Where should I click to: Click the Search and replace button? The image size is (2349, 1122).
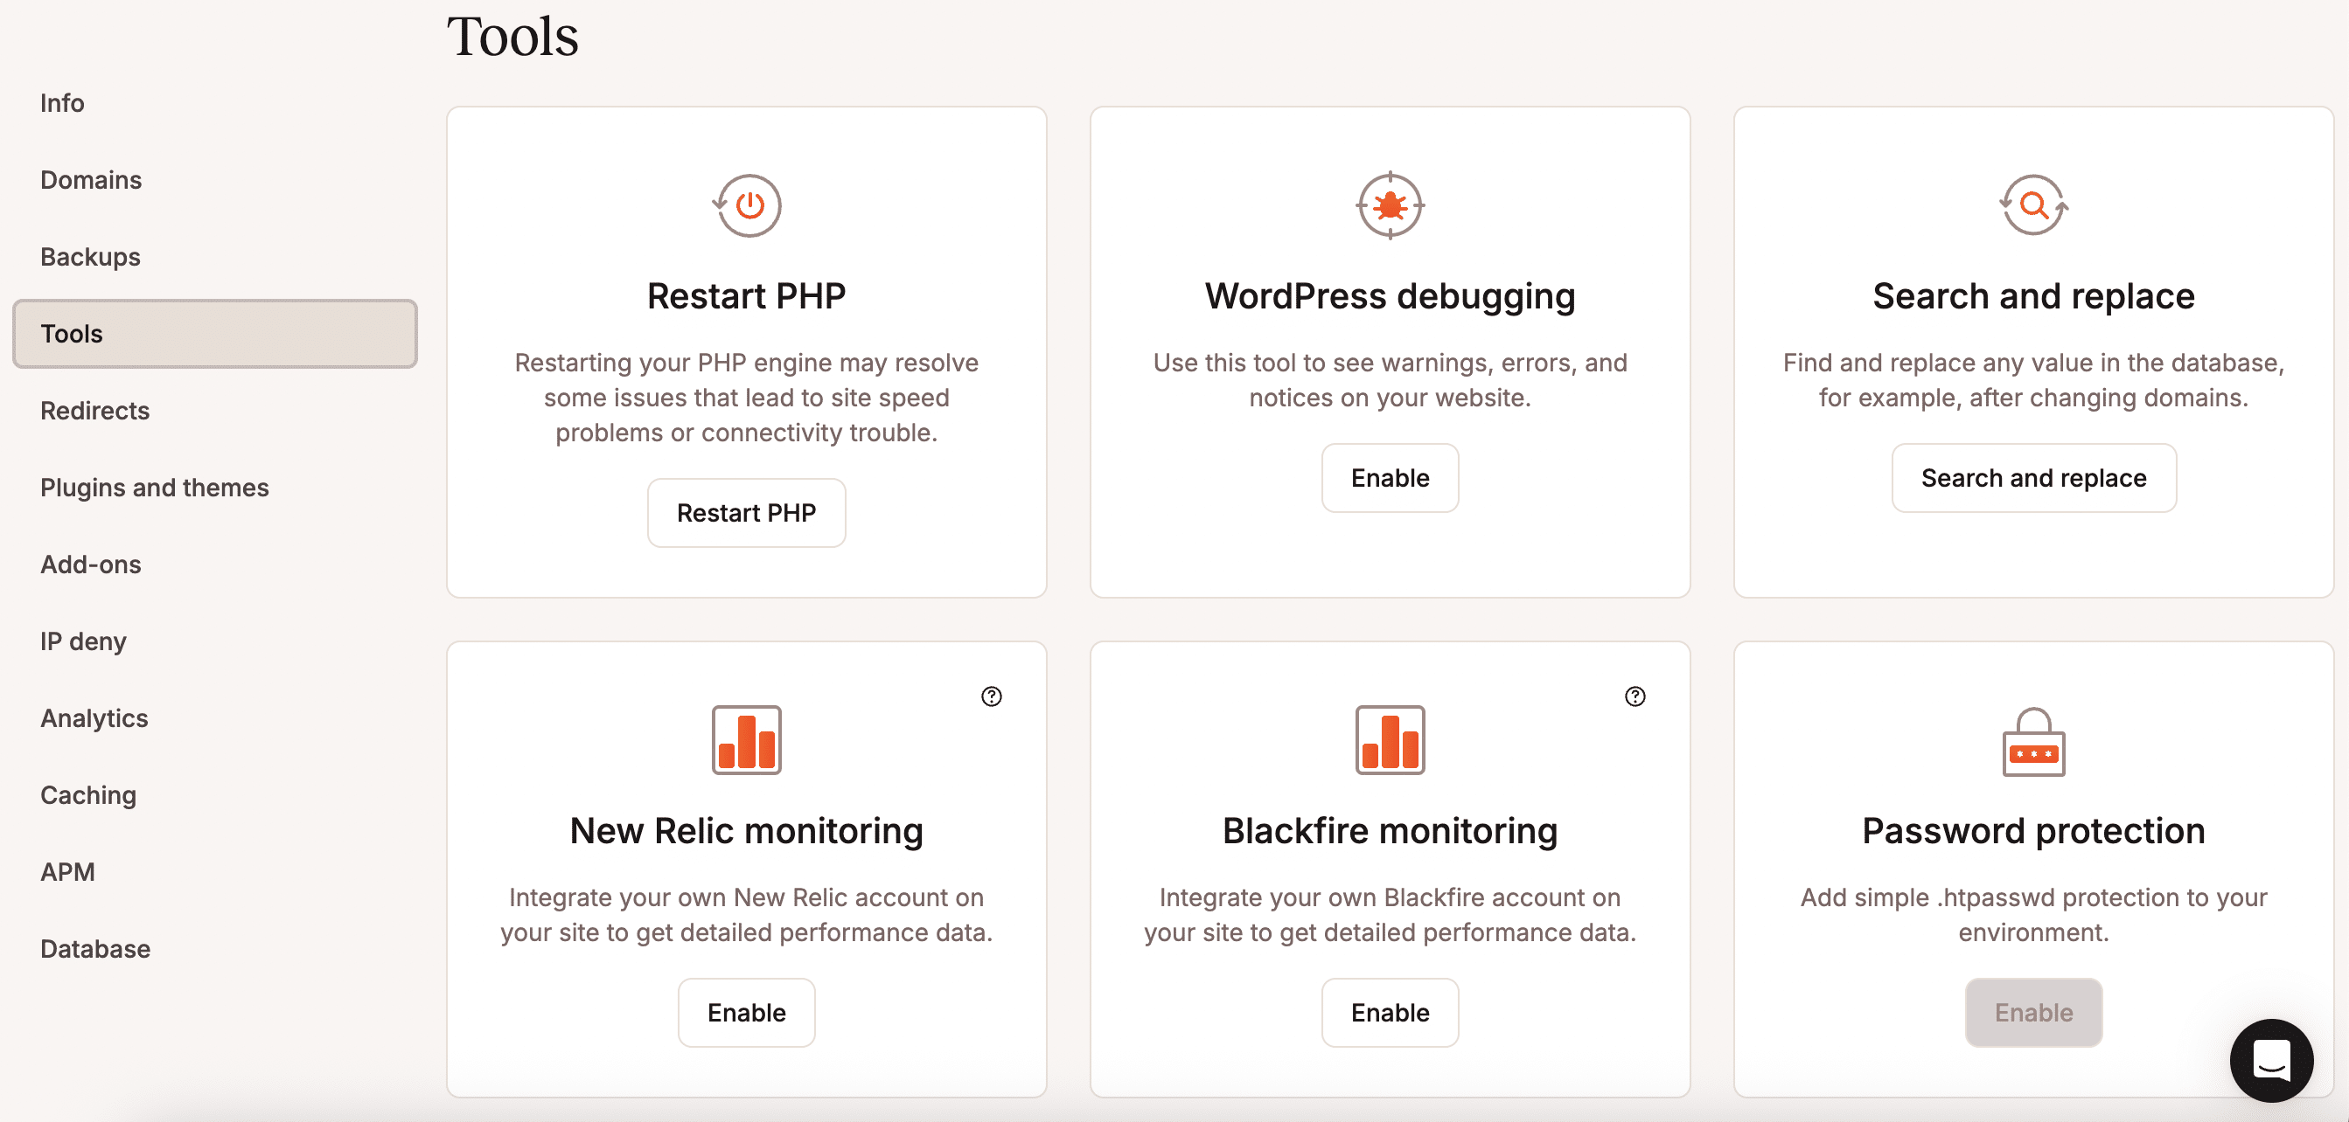pos(2032,477)
